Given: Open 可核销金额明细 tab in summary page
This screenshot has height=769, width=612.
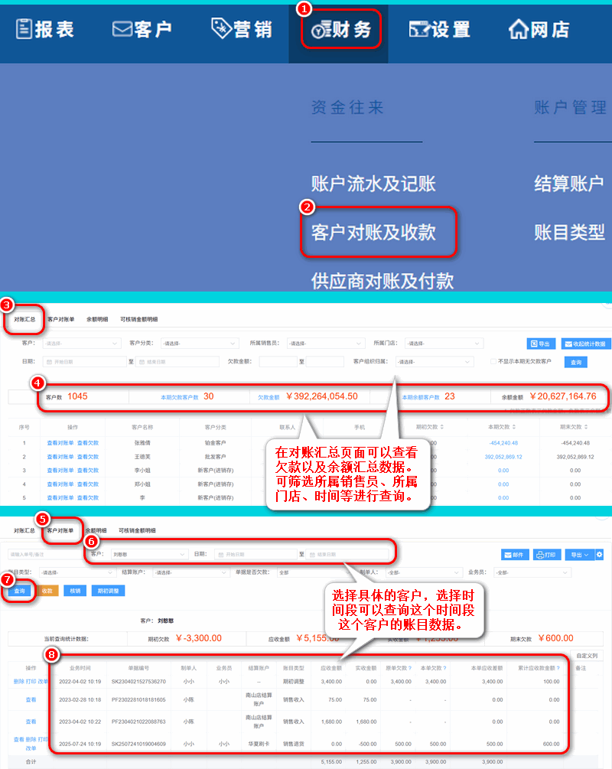Looking at the screenshot, I should pyautogui.click(x=138, y=319).
